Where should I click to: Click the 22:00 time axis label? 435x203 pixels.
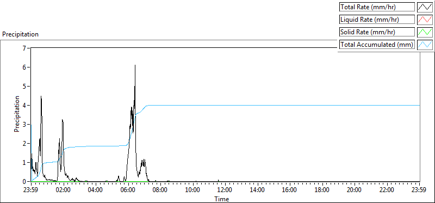(387, 190)
